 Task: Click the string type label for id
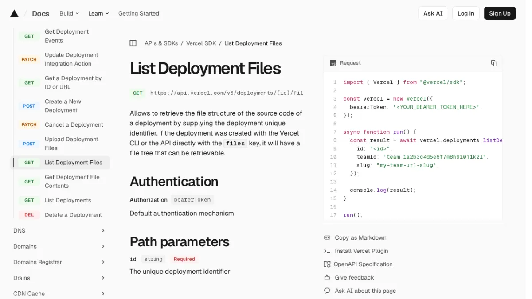pos(153,259)
